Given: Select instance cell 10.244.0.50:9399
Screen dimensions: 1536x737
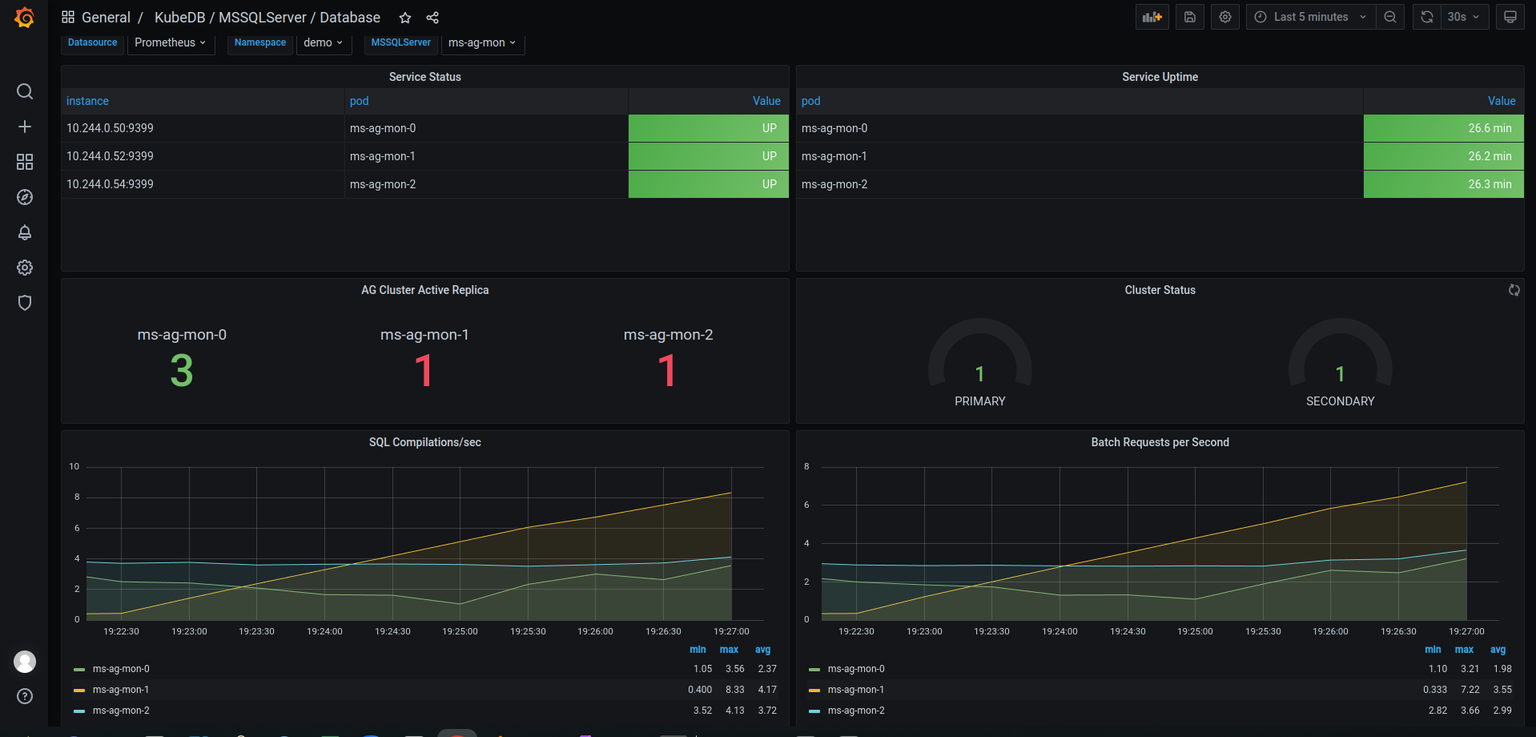Looking at the screenshot, I should click(203, 128).
